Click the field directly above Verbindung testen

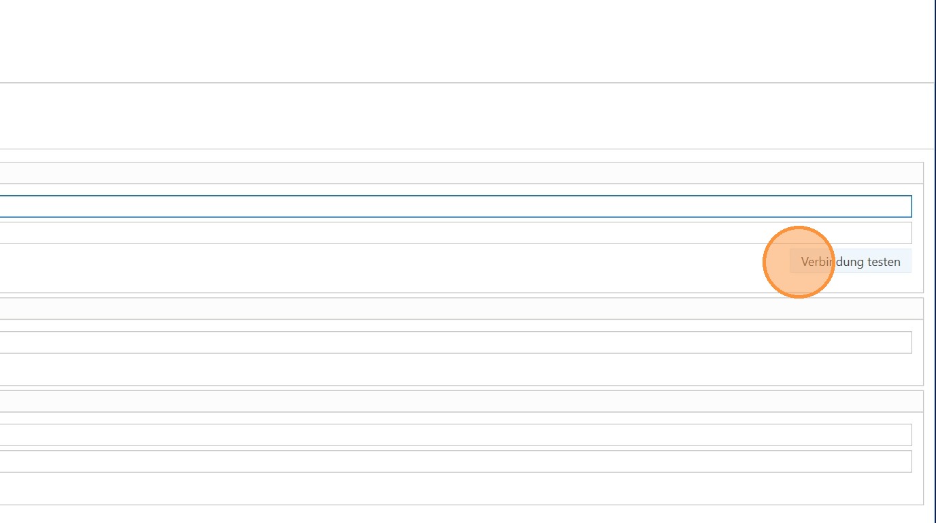point(454,233)
